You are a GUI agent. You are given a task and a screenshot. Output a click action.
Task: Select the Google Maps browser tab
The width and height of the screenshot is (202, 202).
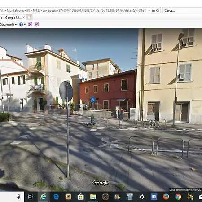[x=13, y=18]
